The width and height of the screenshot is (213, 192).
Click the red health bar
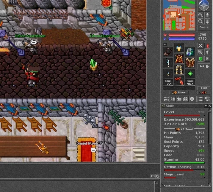tap(181, 35)
